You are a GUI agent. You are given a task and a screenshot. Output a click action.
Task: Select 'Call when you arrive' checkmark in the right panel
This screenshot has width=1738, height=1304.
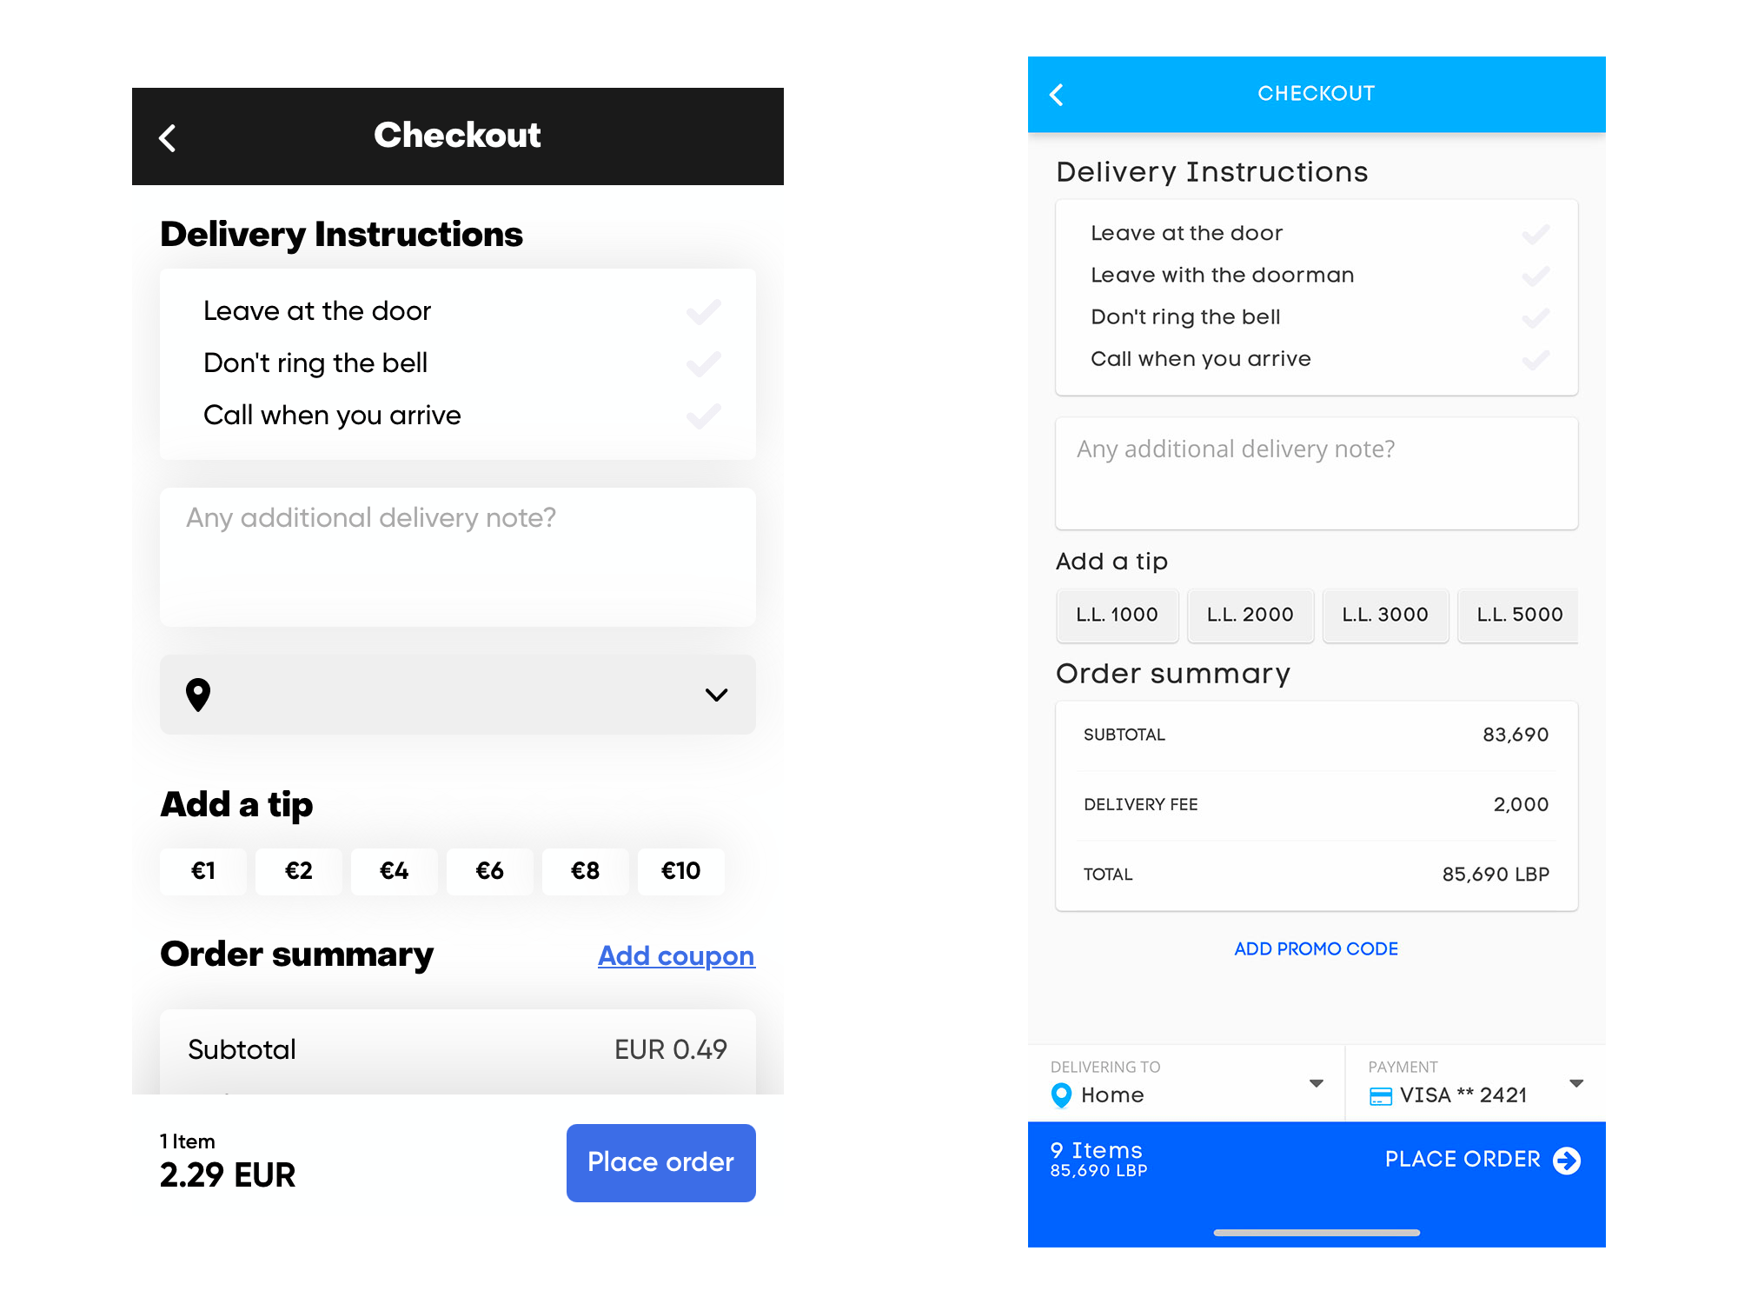pyautogui.click(x=1536, y=359)
